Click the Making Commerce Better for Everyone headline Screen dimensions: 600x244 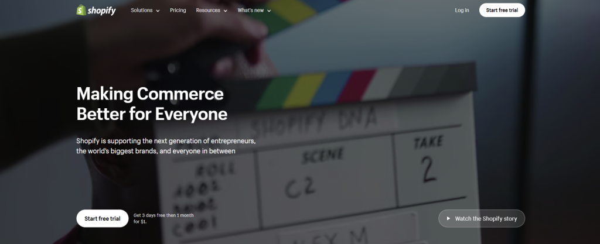point(151,104)
